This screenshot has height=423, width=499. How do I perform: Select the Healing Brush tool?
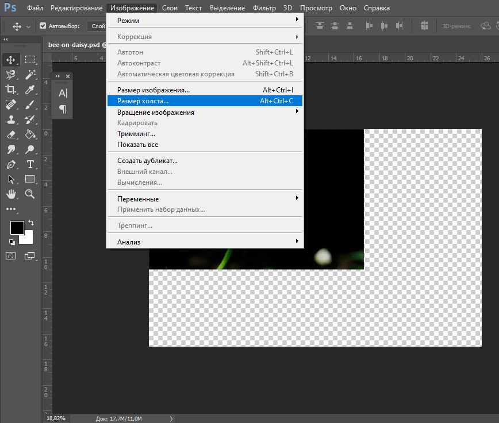[x=10, y=104]
